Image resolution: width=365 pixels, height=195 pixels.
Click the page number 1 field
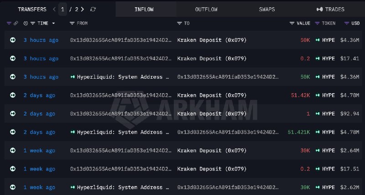63,9
